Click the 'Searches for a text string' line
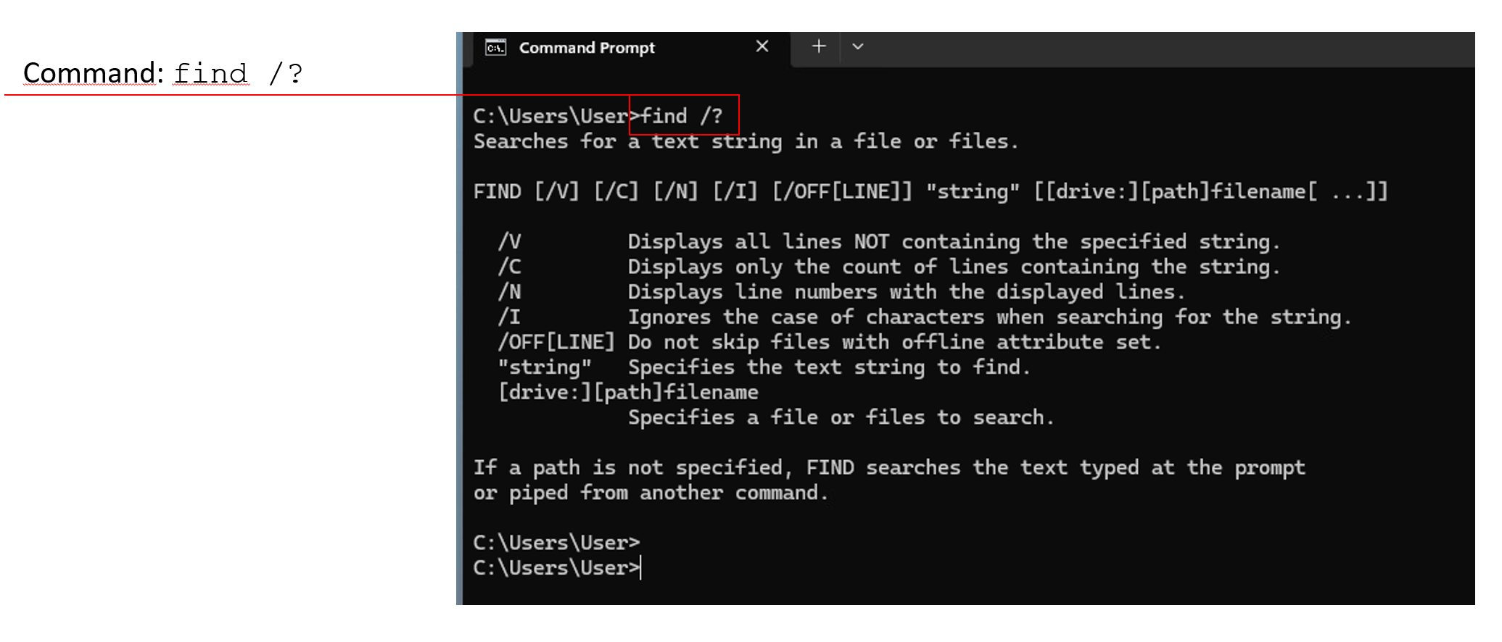 [x=746, y=141]
